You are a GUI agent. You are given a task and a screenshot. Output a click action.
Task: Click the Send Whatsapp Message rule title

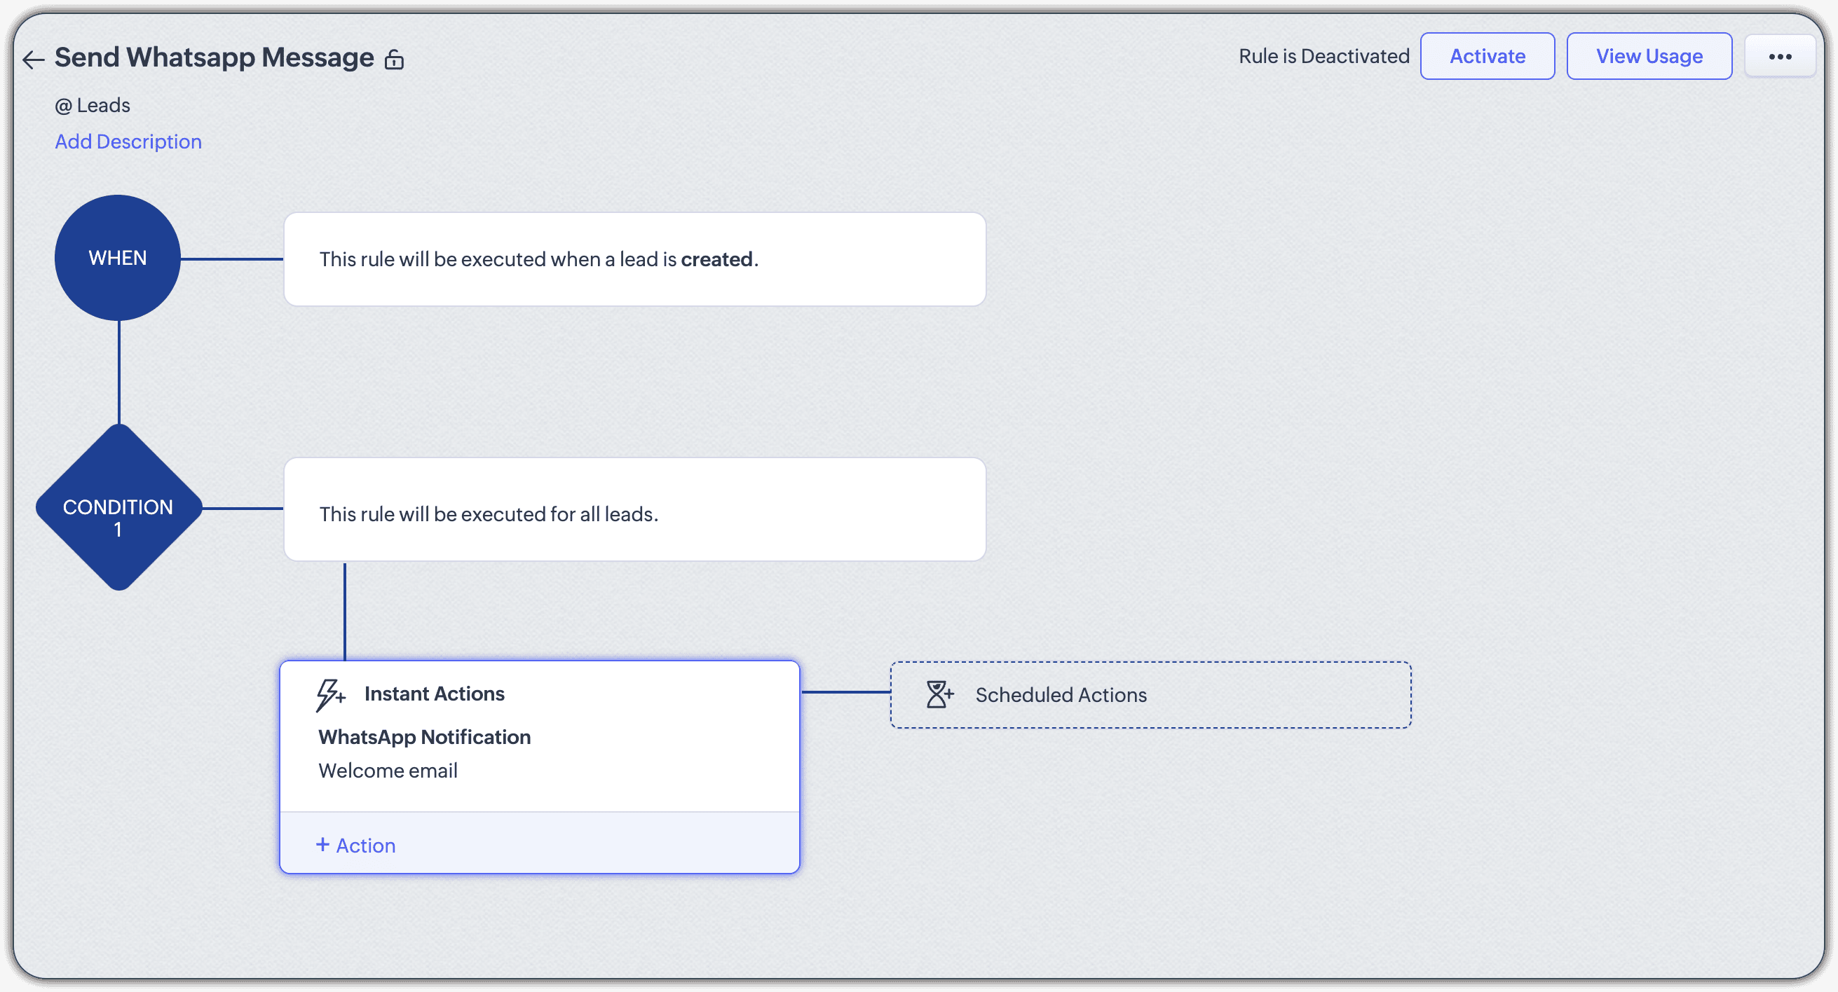[214, 57]
